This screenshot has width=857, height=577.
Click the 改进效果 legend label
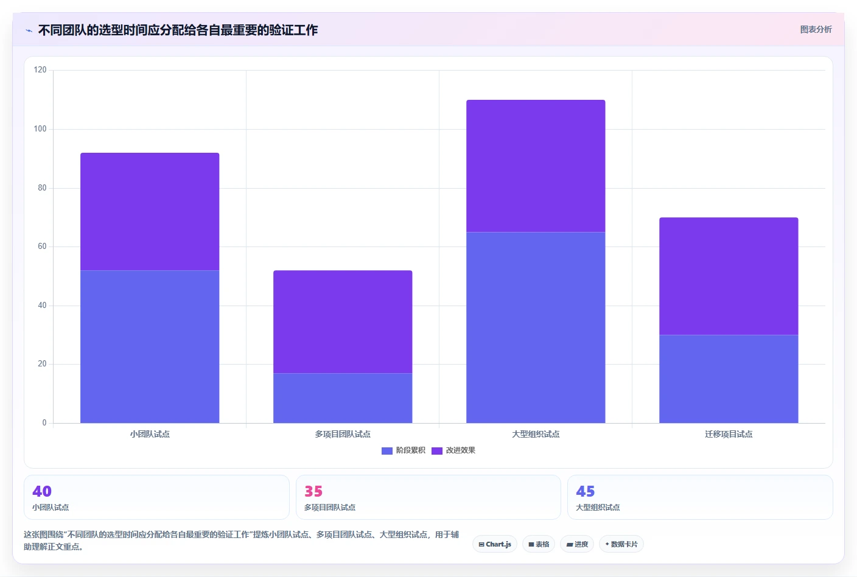click(x=460, y=450)
